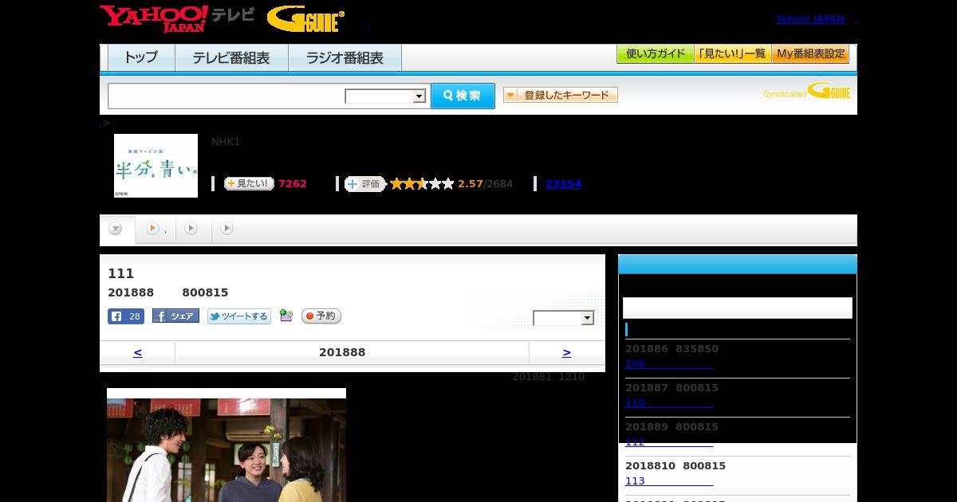The image size is (957, 502).
Task: Open the テレビ番組表 tab
Action: (231, 58)
